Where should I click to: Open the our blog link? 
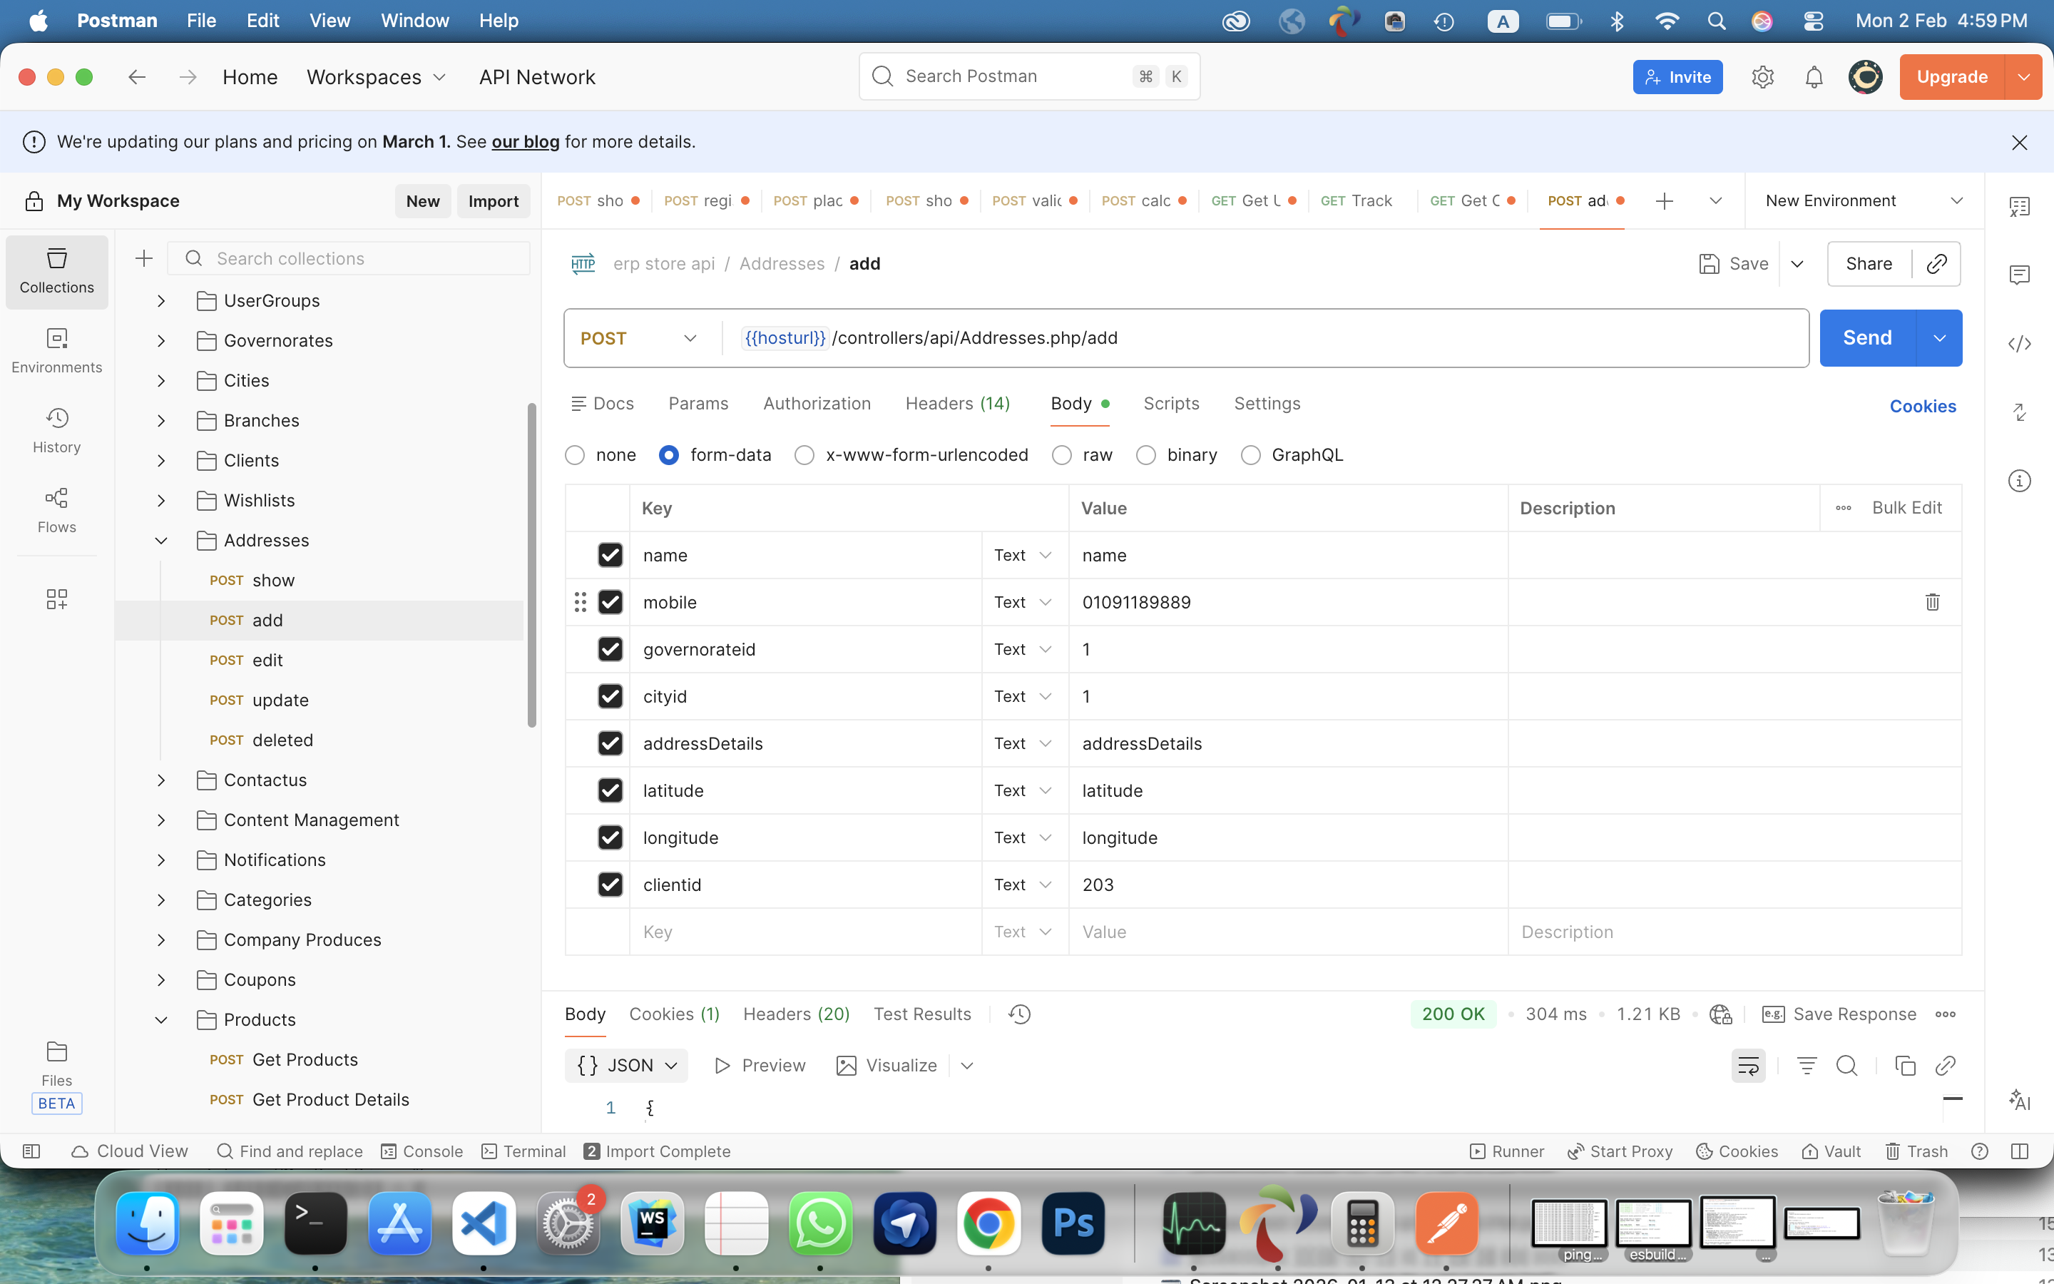click(524, 142)
